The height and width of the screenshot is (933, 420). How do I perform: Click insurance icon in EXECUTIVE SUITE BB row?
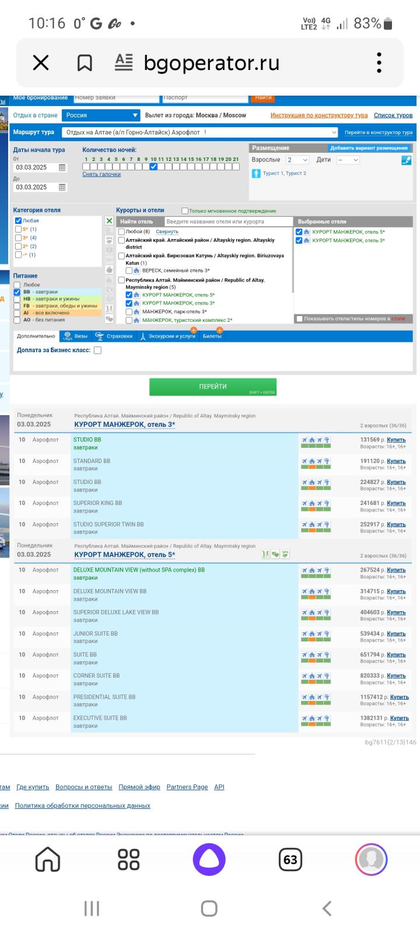coord(327,718)
